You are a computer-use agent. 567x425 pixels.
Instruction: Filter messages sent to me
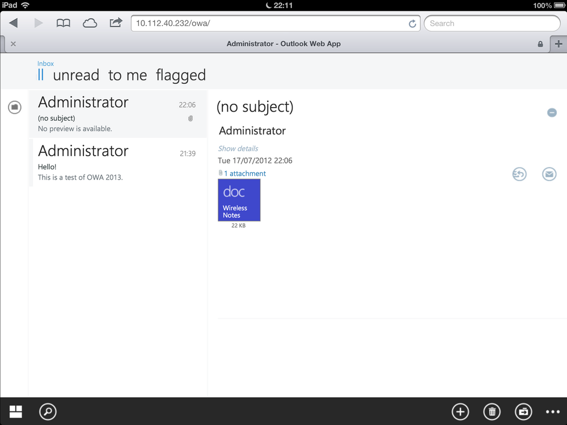128,75
